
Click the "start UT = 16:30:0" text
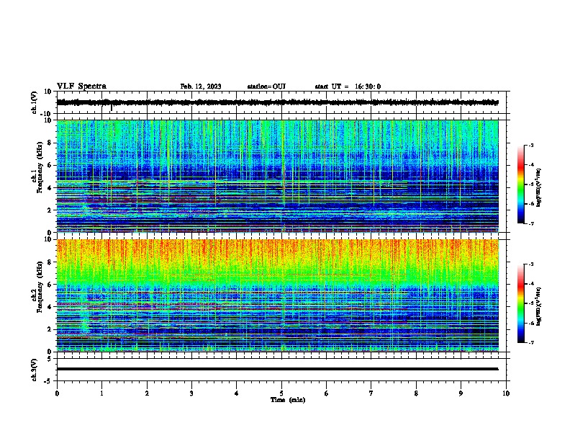348,86
